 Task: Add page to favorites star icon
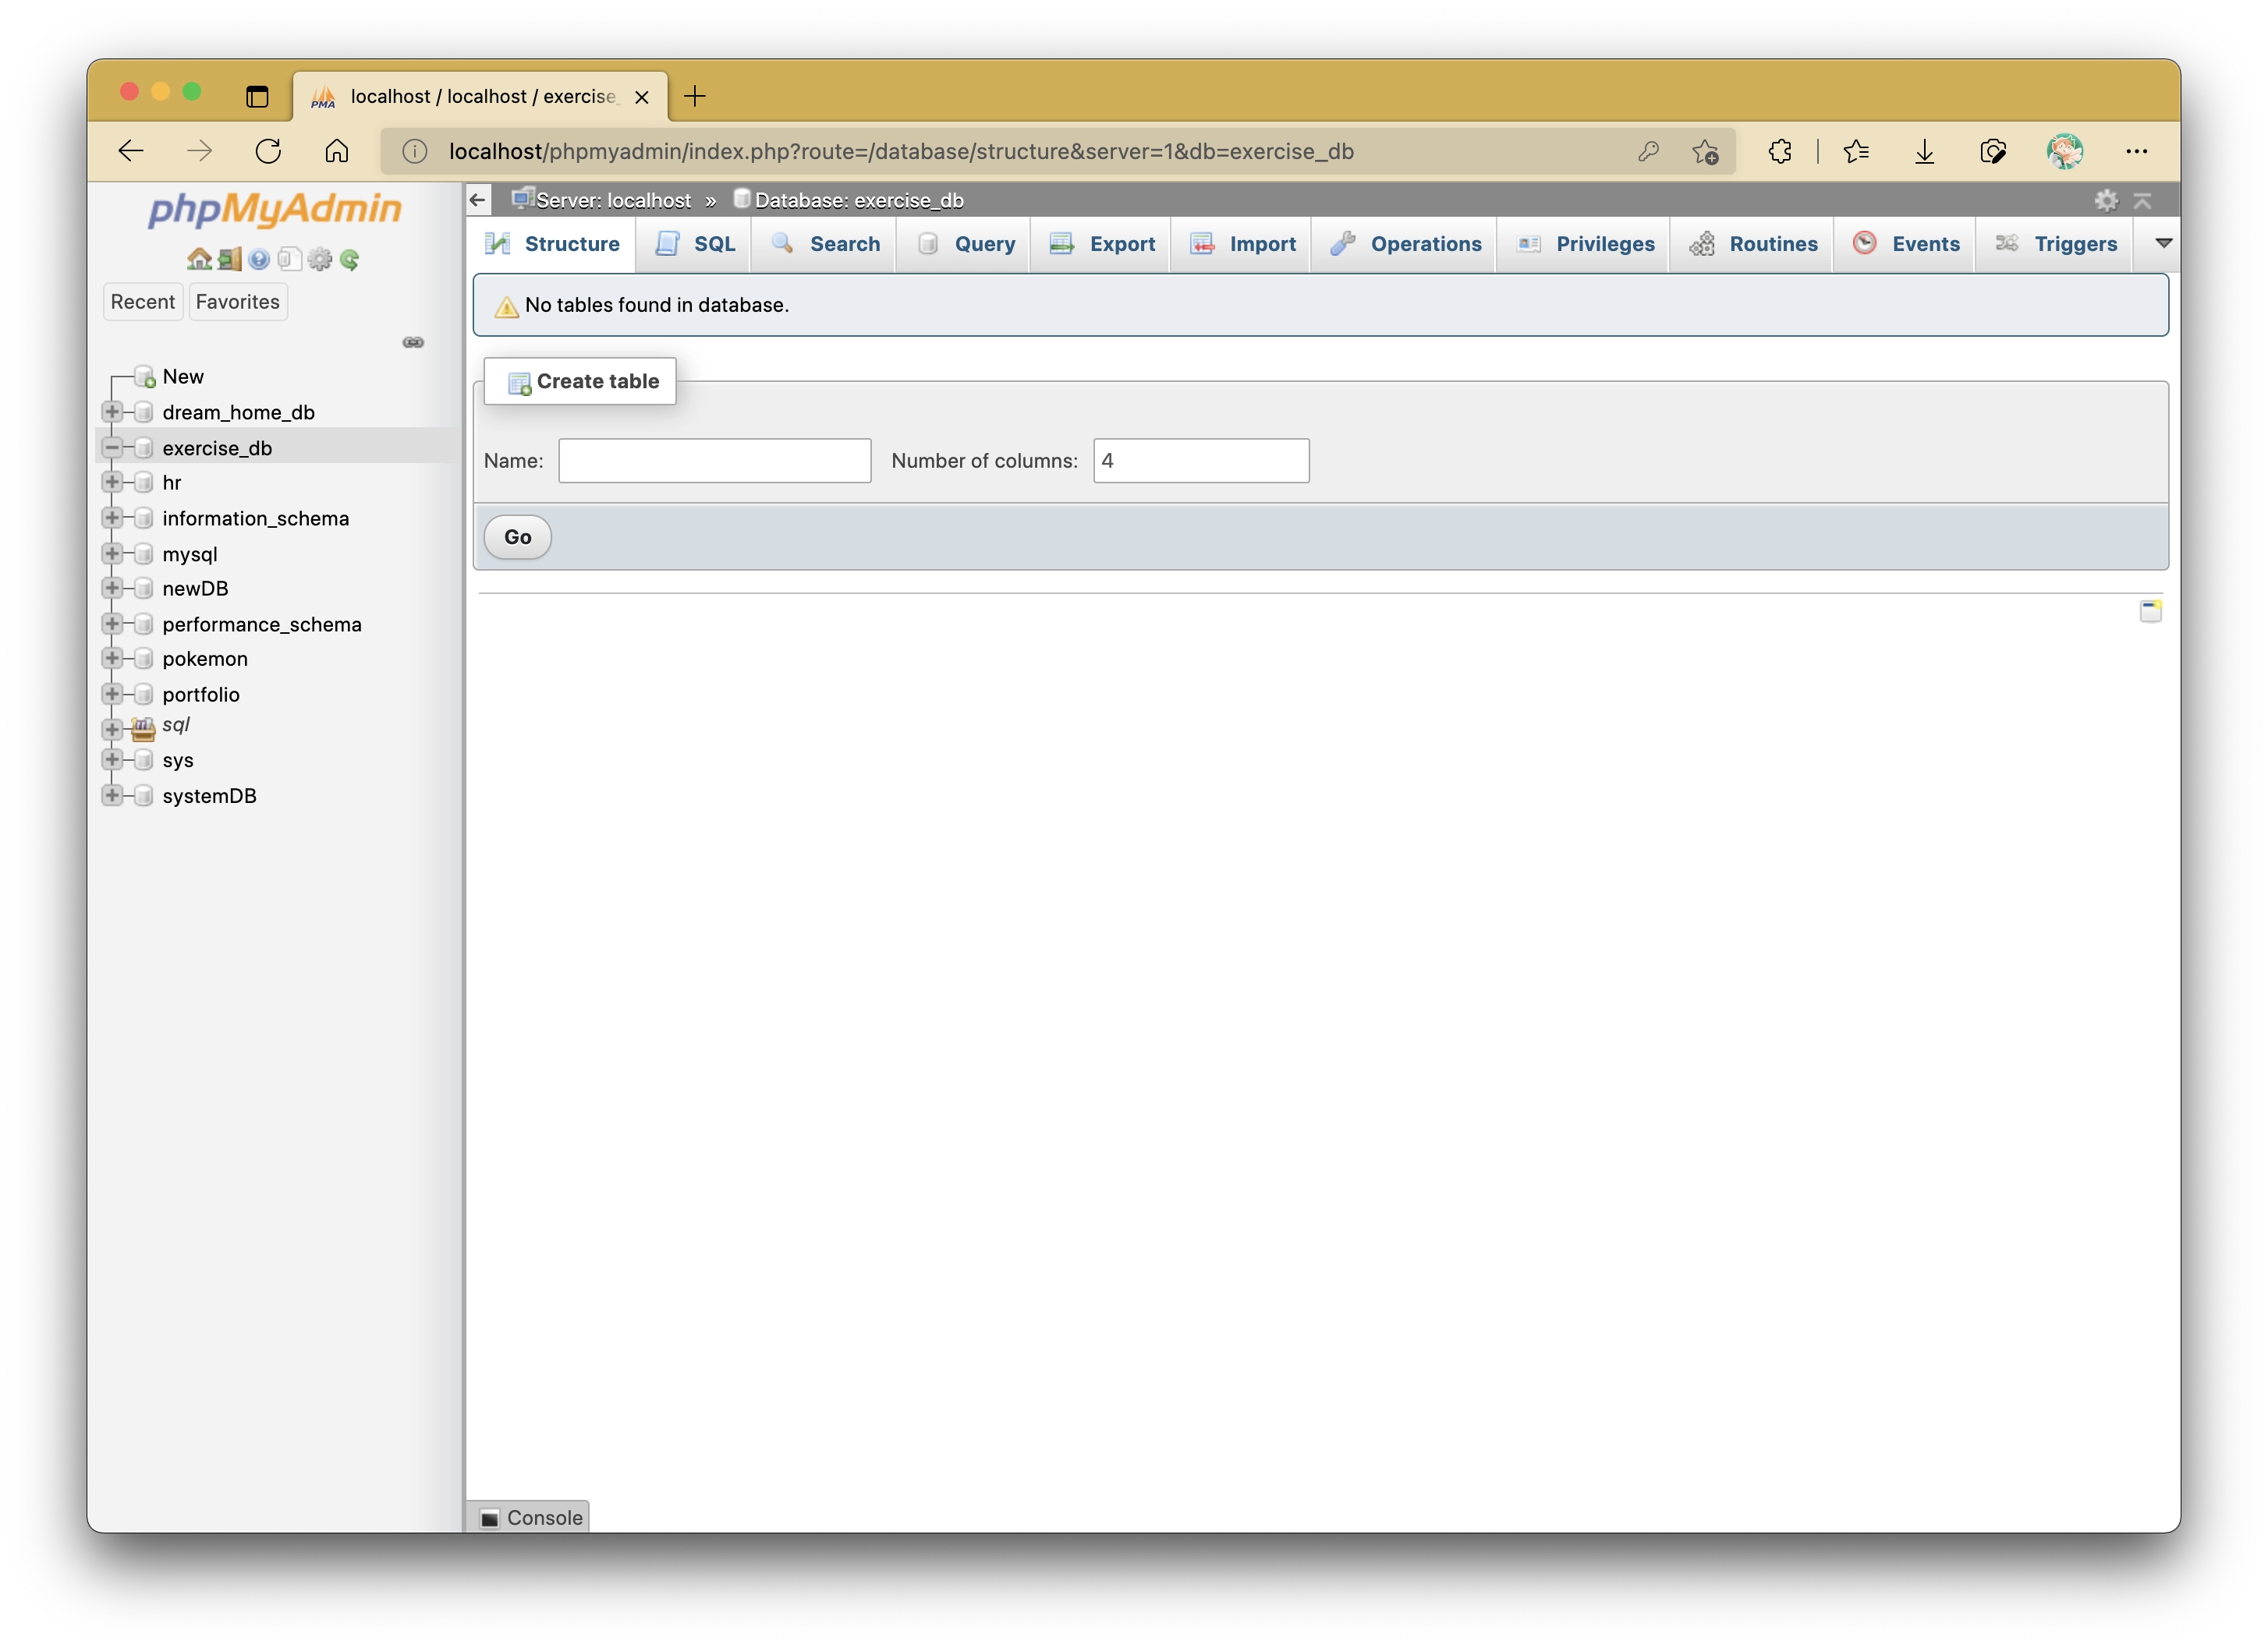click(x=1705, y=151)
